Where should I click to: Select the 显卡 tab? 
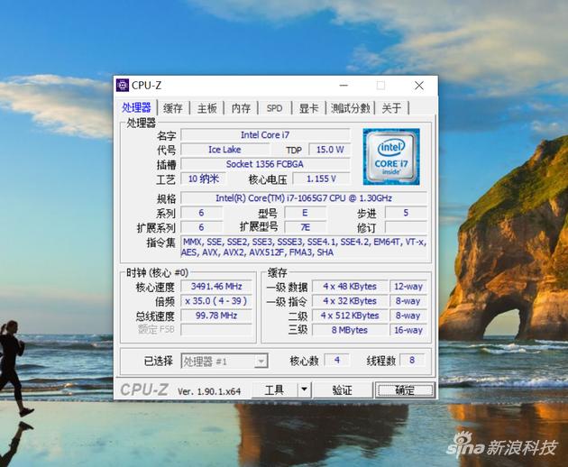coord(308,108)
